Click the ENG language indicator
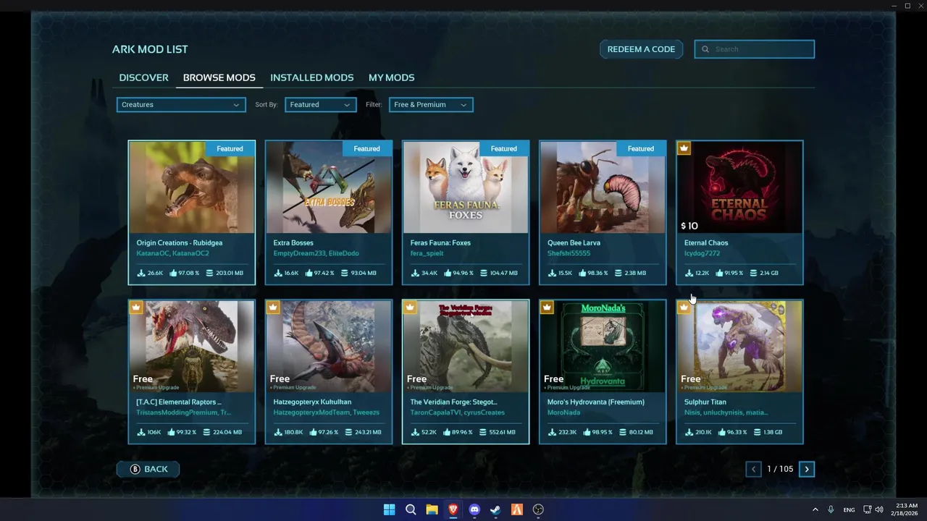 tap(849, 509)
